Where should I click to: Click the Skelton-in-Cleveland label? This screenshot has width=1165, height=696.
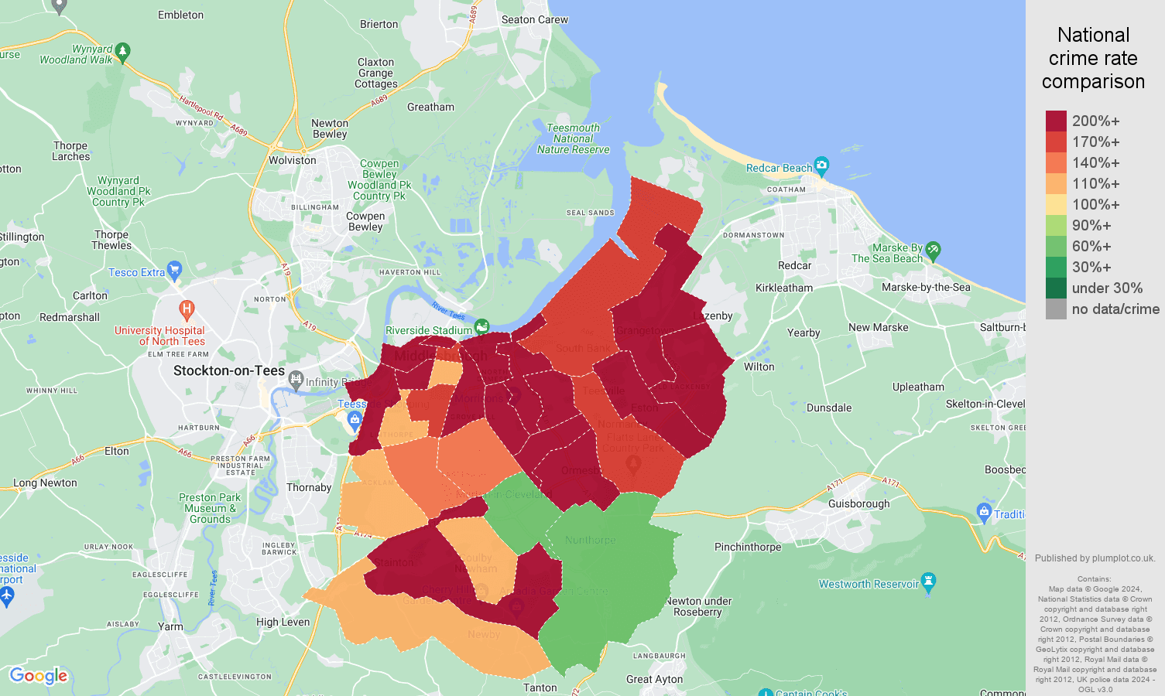(985, 404)
